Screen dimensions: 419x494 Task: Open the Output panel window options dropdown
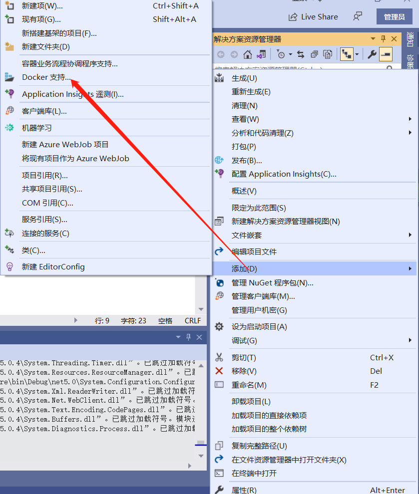click(178, 337)
